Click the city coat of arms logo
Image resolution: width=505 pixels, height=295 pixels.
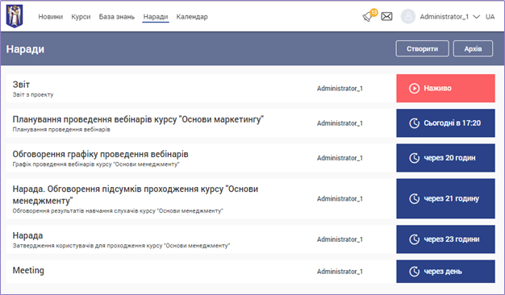pos(15,16)
